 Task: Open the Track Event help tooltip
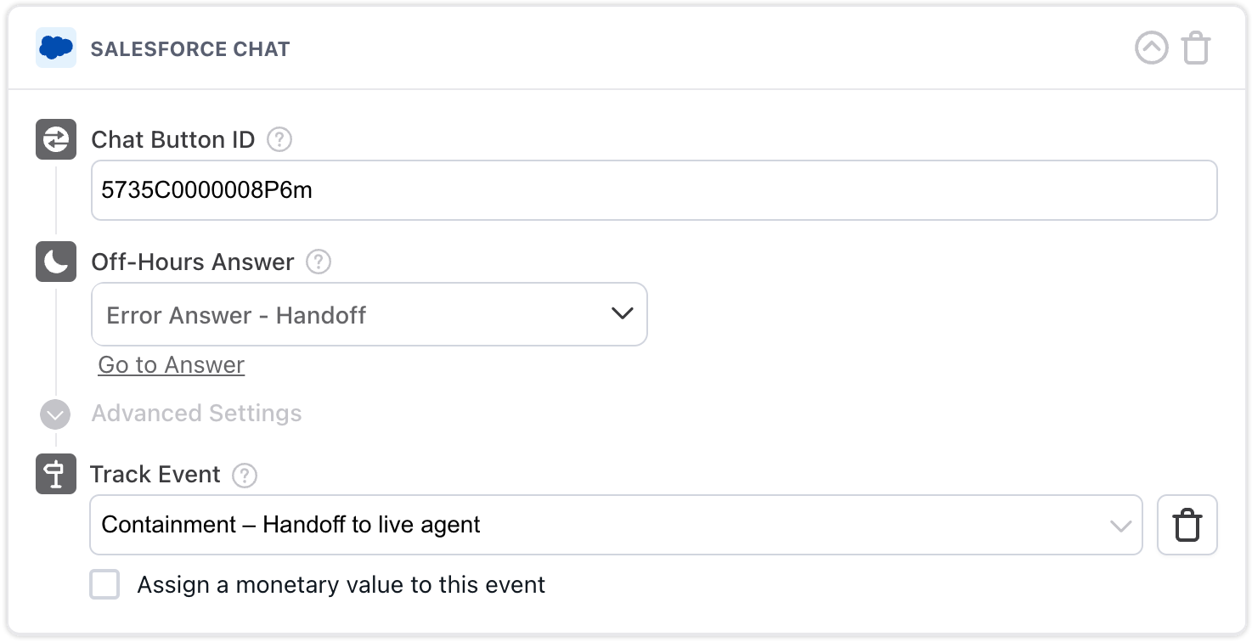(244, 476)
